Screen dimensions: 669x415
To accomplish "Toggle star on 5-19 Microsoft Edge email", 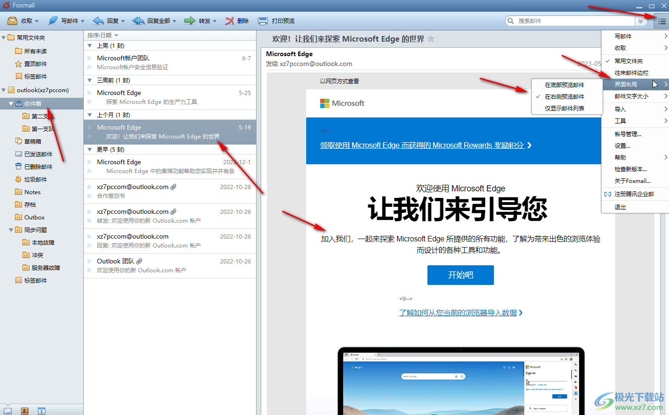I will coord(89,137).
